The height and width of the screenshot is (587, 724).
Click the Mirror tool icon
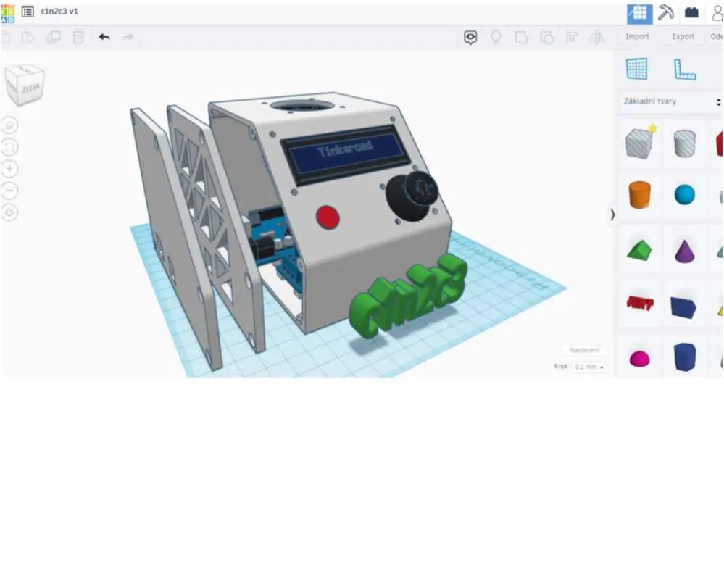(x=596, y=37)
